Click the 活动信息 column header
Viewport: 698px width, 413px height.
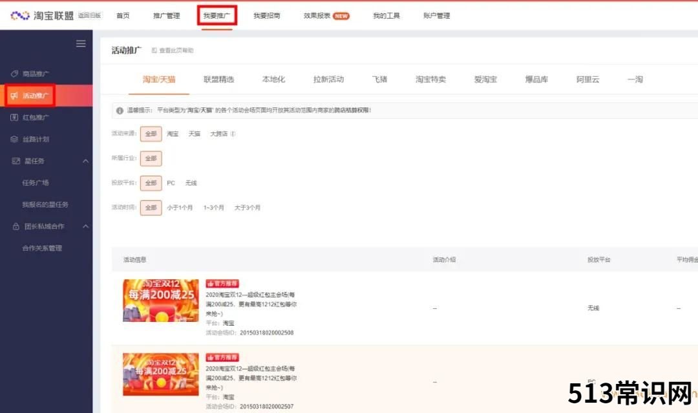135,259
